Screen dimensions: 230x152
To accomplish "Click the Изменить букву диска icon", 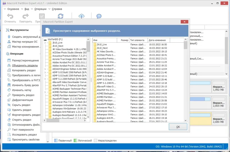I will tap(9, 85).
